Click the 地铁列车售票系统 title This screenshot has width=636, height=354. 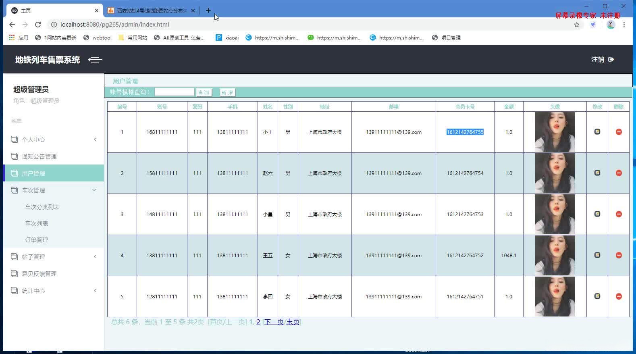point(48,60)
